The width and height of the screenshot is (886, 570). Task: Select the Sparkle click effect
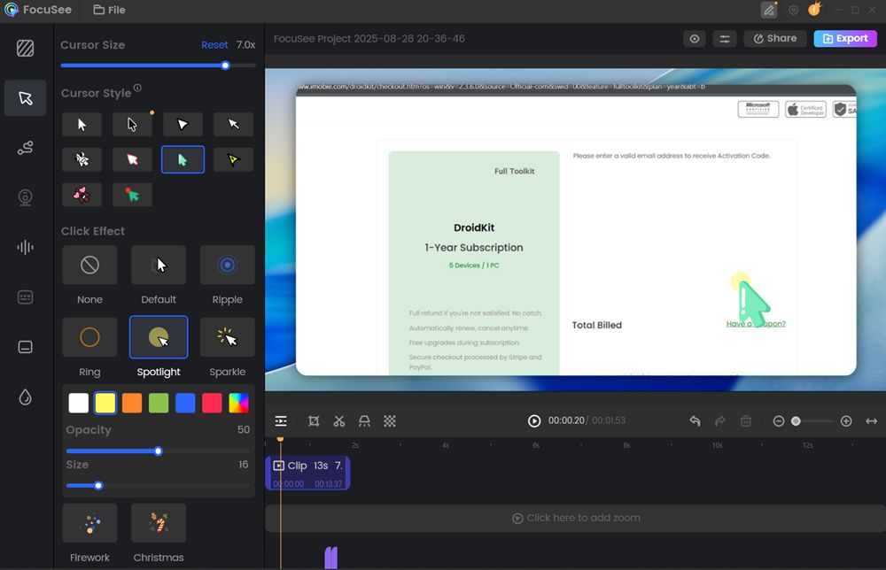[228, 337]
